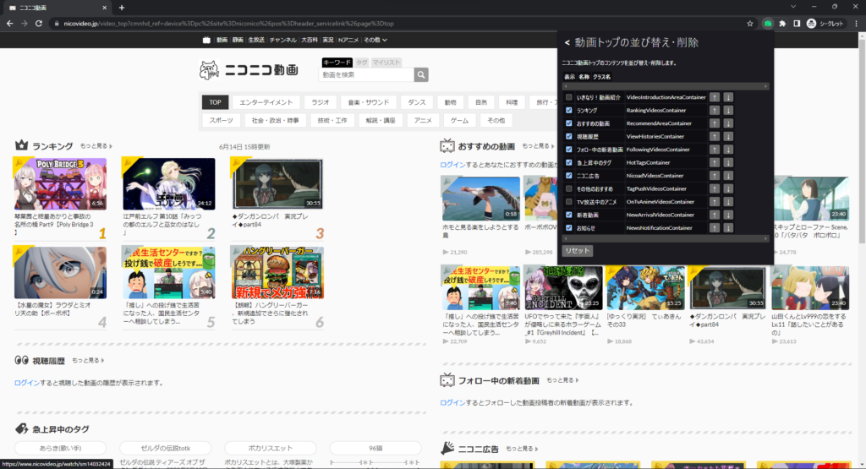Viewport: 866px width, 469px height.
Task: Uncheck お知らせ display checkbox
Action: coord(569,228)
